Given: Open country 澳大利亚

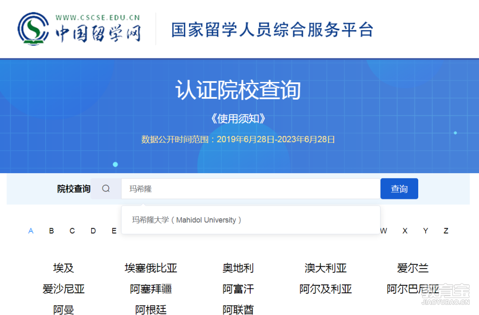Looking at the screenshot, I should (x=326, y=268).
